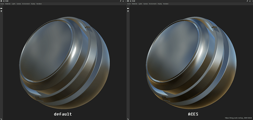Screen dimensions: 253x120
Task: Click the light bulb icon in the right 3D view
Action: pos(128,11)
